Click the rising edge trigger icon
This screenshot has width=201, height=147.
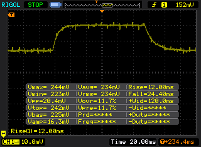154,5
